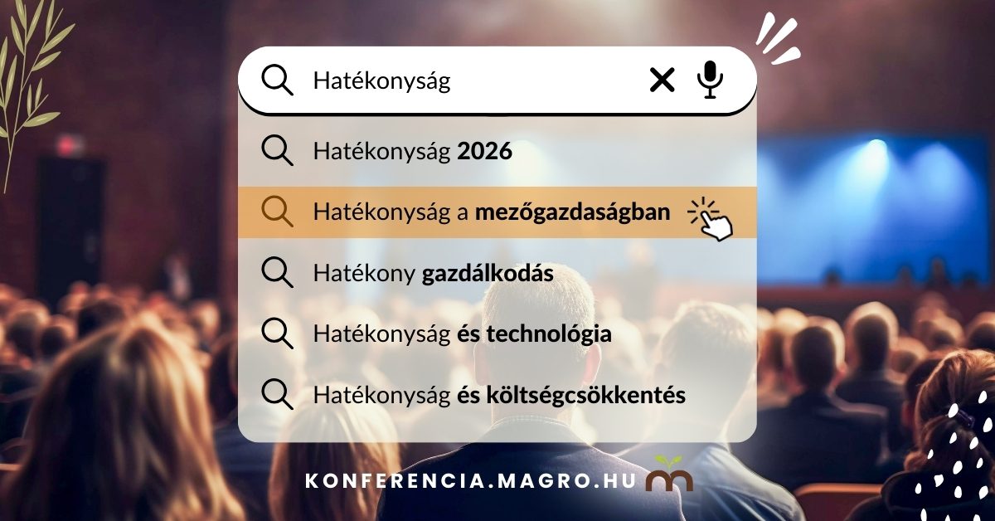Click the magnifier beside Hatékonyság 2026
This screenshot has width=995, height=521.
click(x=277, y=151)
